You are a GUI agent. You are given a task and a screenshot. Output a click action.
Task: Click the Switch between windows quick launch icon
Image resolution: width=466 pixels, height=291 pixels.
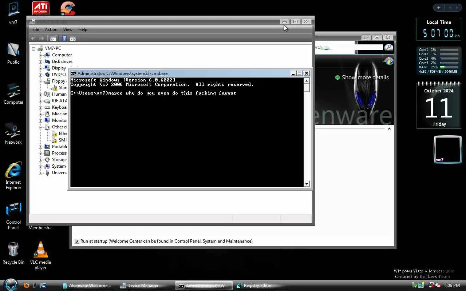click(x=43, y=286)
